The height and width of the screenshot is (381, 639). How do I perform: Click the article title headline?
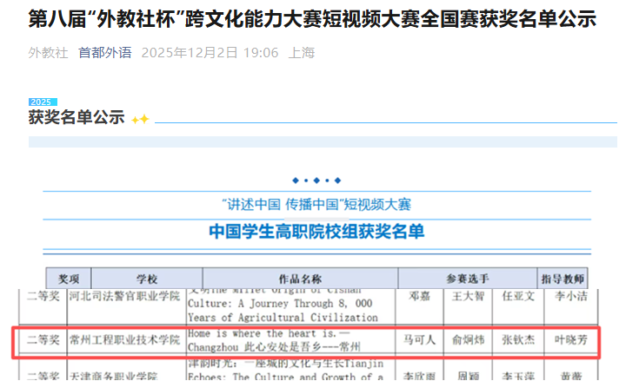pyautogui.click(x=312, y=18)
